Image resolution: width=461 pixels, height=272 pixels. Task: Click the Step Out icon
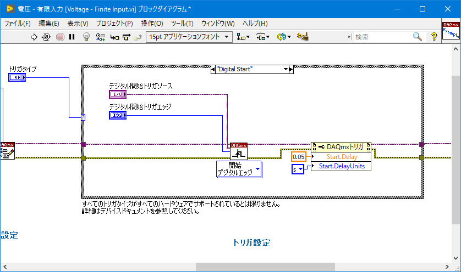(138, 37)
